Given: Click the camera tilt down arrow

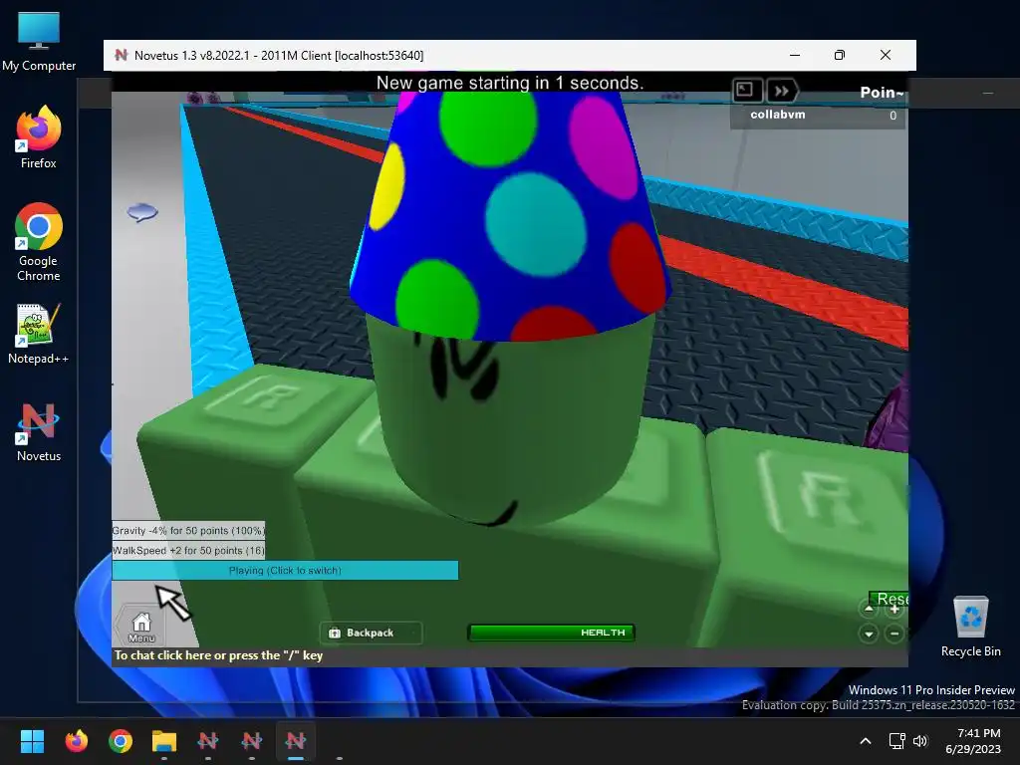Looking at the screenshot, I should tap(869, 634).
